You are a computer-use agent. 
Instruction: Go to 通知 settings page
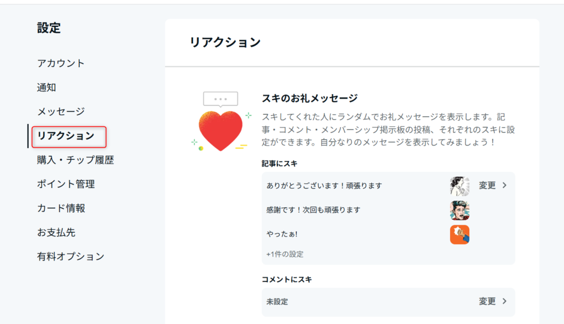[x=47, y=88]
